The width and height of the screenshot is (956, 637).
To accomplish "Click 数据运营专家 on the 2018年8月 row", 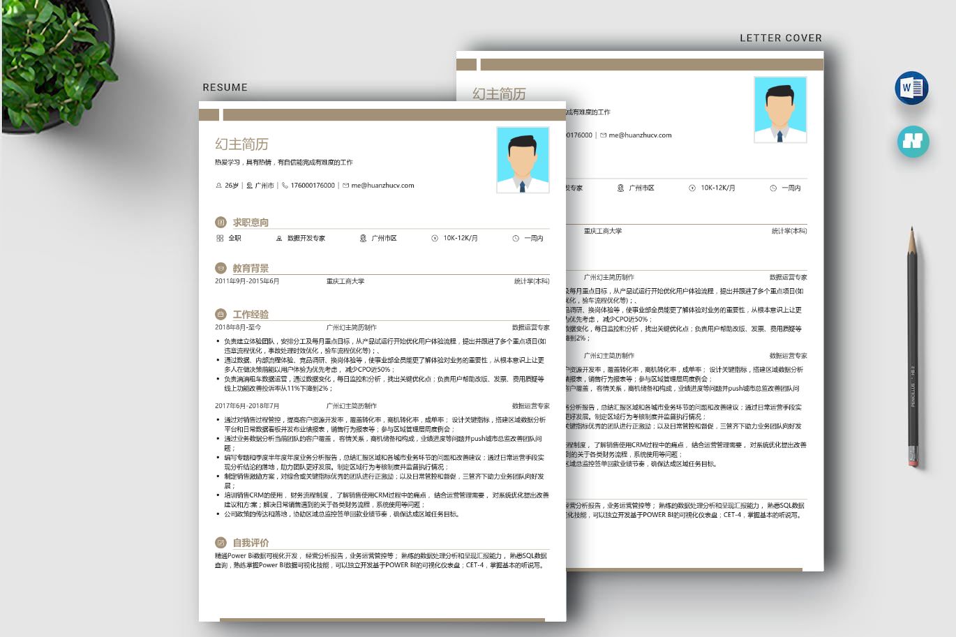I will [x=531, y=327].
